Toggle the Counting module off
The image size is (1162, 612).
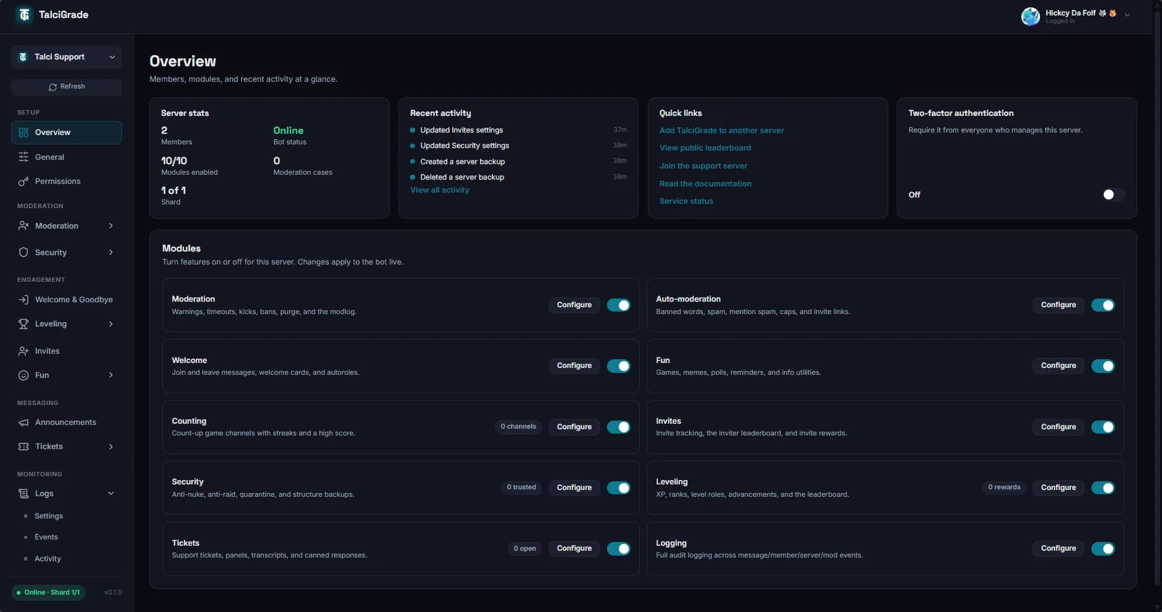pyautogui.click(x=618, y=427)
